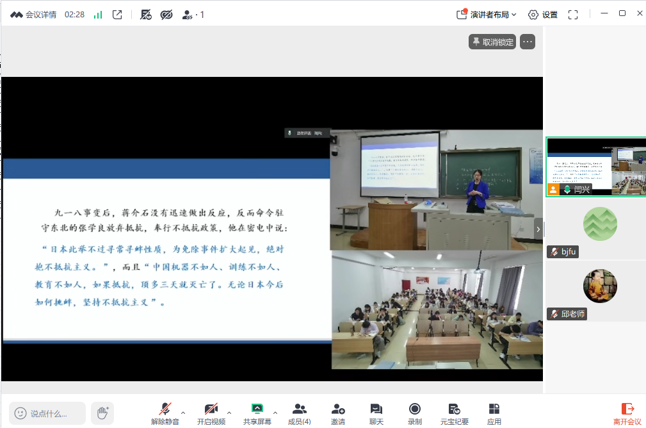Viewport: 646px width, 428px height.
Task: Raise hand with the hand icon
Action: (102, 413)
